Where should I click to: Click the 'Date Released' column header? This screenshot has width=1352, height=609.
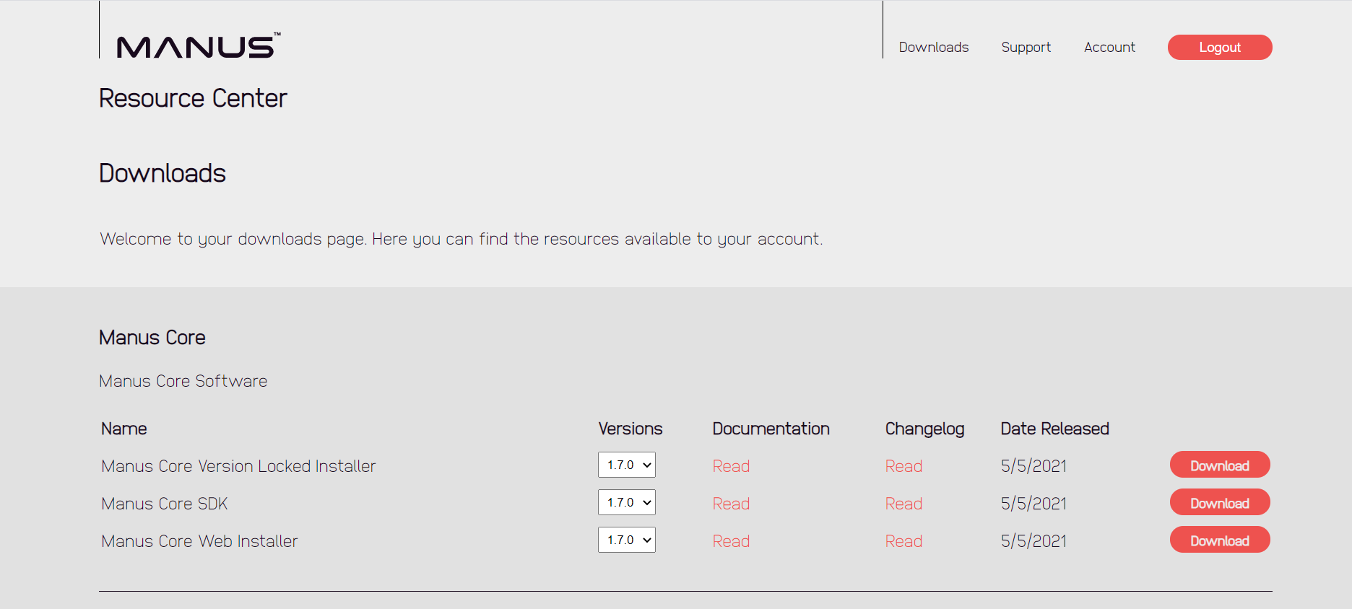coord(1054,429)
